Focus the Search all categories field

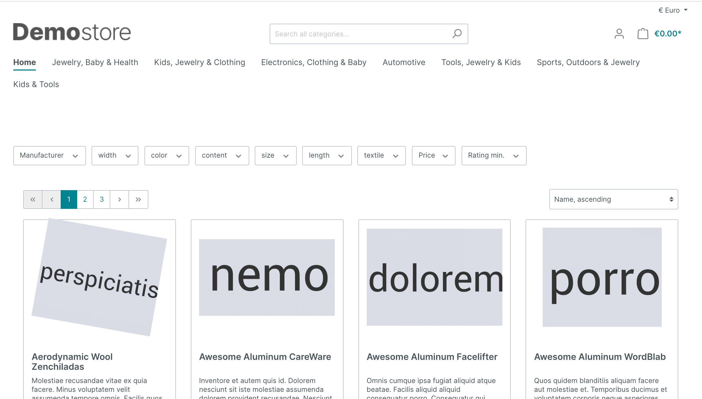(358, 34)
